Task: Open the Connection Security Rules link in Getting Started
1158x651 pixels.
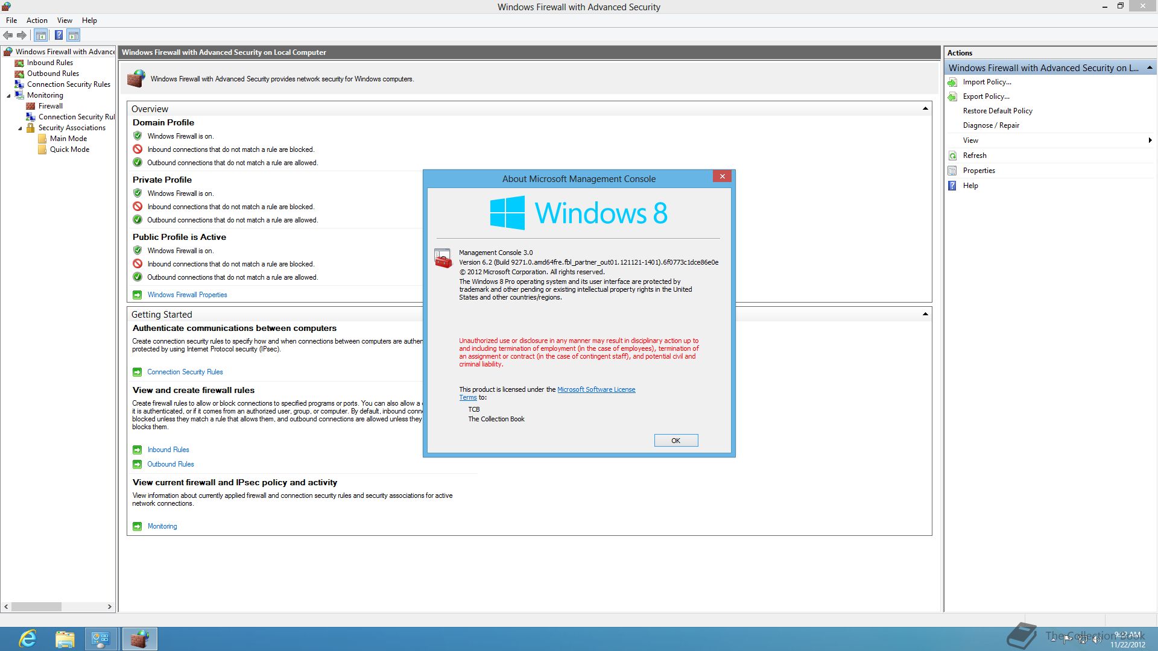Action: click(185, 372)
